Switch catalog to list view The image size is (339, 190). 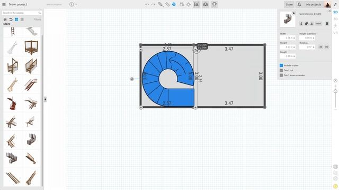22,20
